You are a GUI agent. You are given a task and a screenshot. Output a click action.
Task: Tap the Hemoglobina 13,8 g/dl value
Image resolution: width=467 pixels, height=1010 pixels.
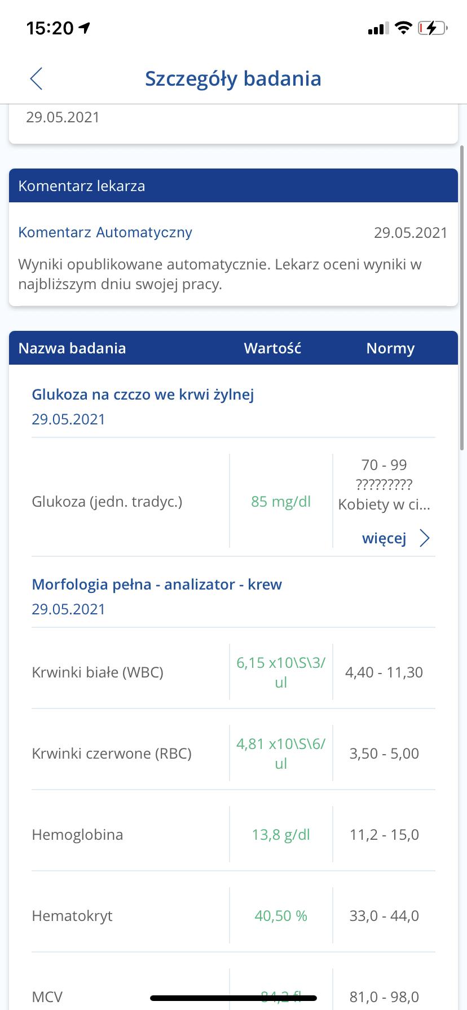tap(281, 835)
